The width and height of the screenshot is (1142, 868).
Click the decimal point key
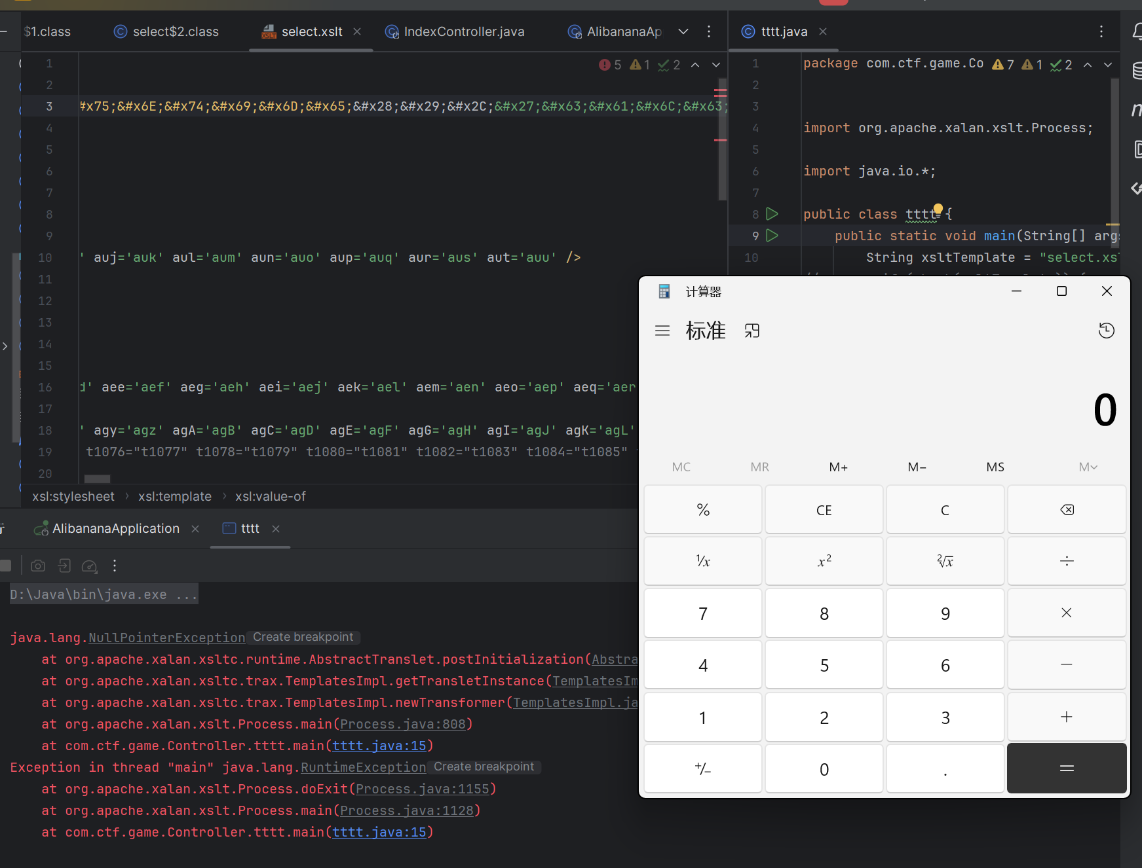coord(945,769)
